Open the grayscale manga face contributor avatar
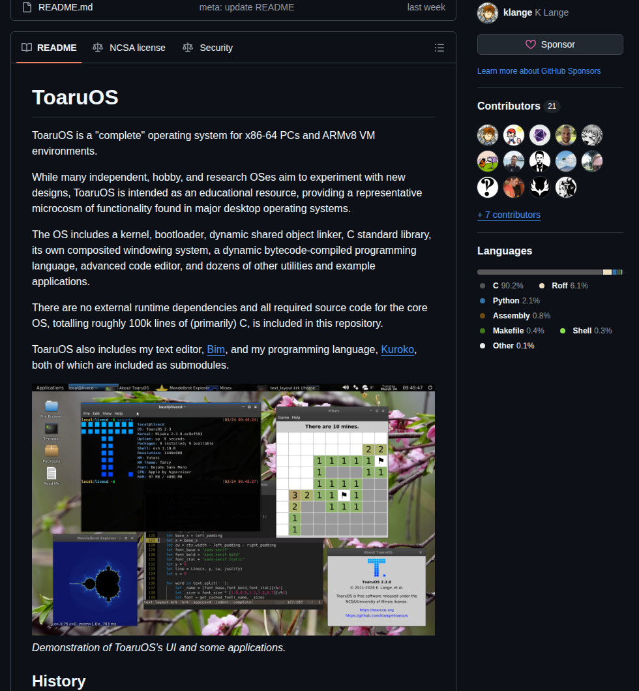This screenshot has width=639, height=691. click(x=591, y=135)
